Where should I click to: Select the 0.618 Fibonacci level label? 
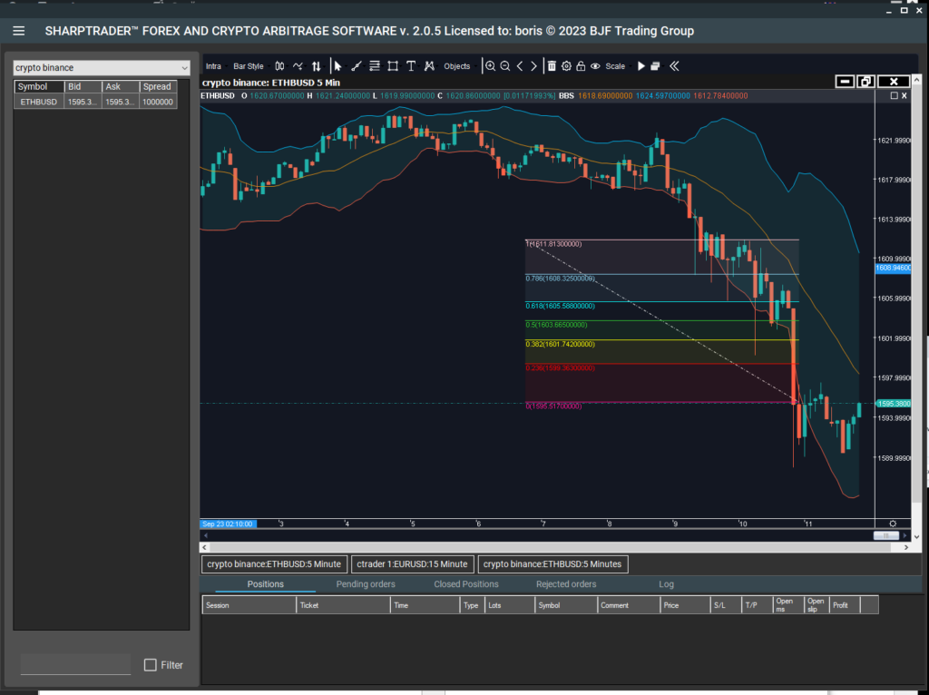click(560, 306)
